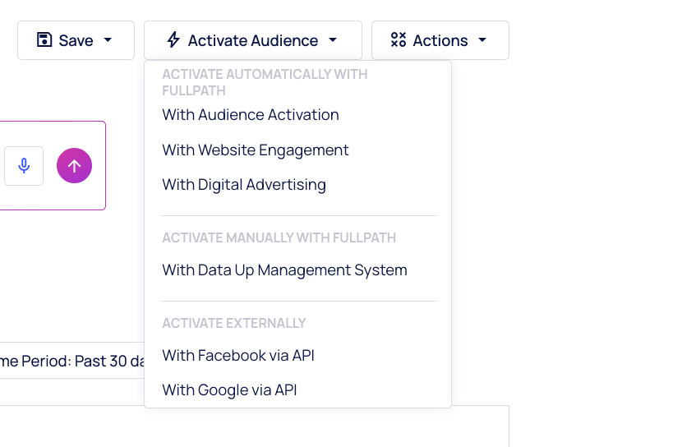Viewport: 682px width, 447px height.
Task: Choose With Website Engagement
Action: click(x=256, y=150)
